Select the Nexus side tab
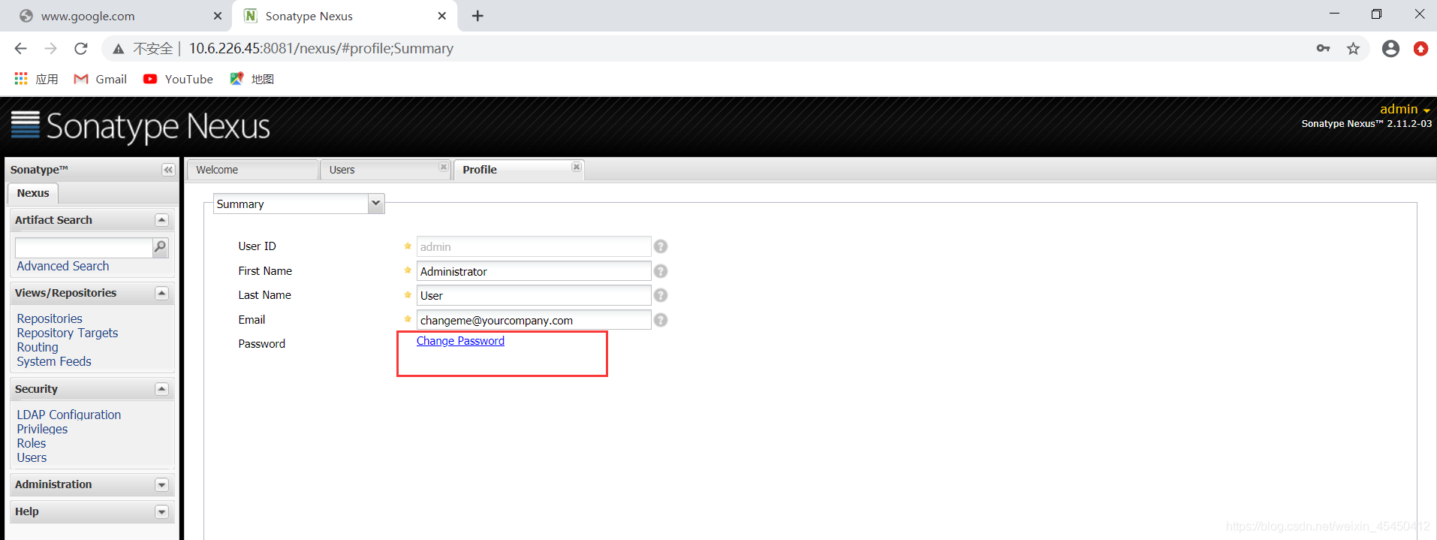 (33, 193)
